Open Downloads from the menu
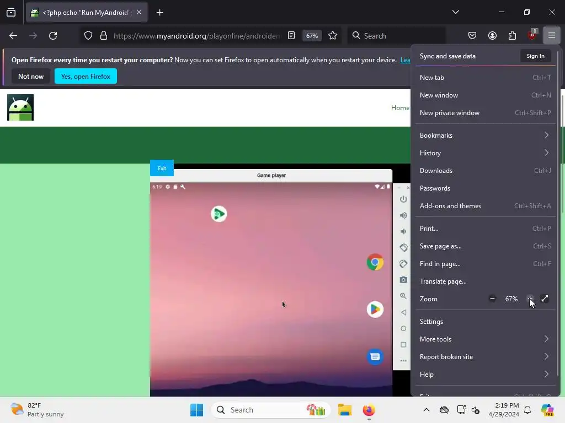Screen dimensions: 565x423 [485, 171]
